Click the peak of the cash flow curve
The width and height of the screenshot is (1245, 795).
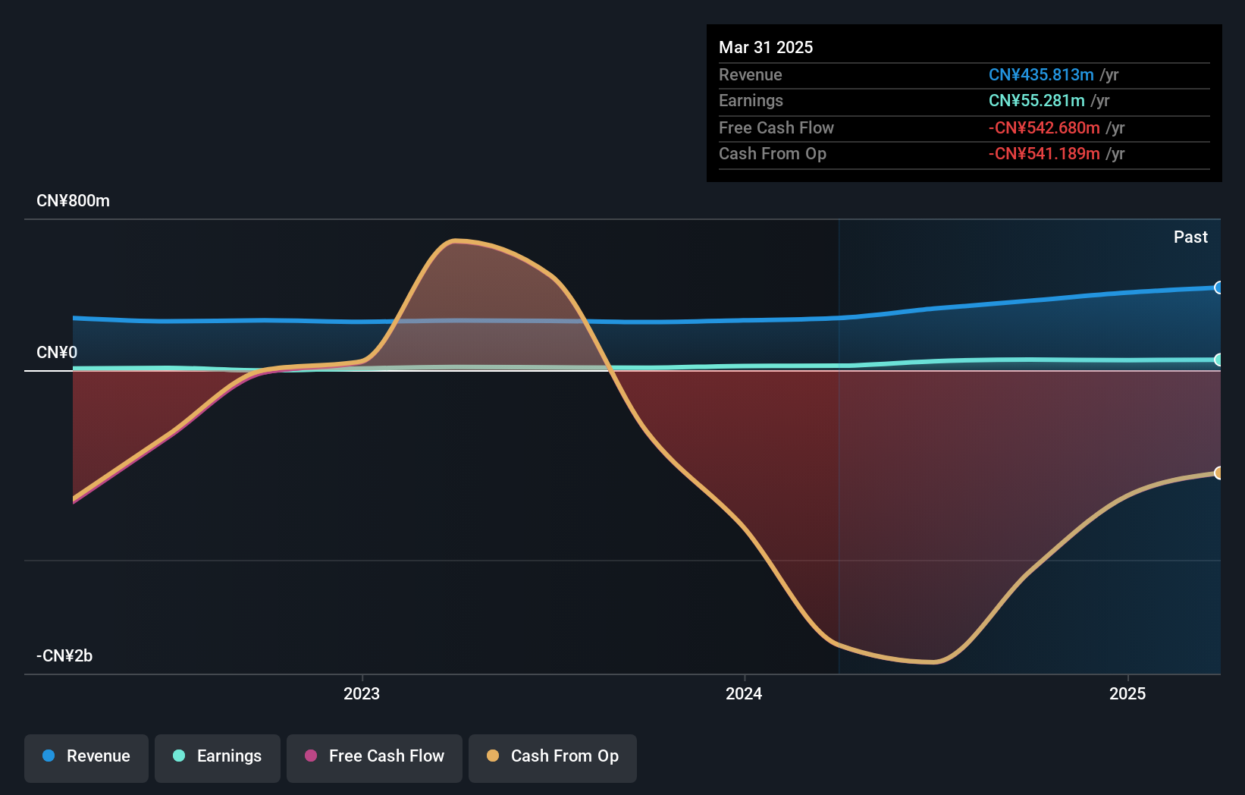pyautogui.click(x=454, y=241)
